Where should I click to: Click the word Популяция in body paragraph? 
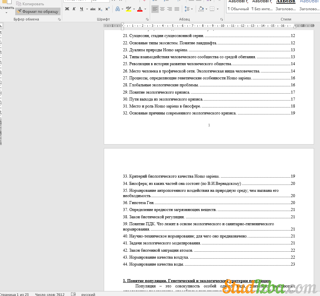point(145,286)
